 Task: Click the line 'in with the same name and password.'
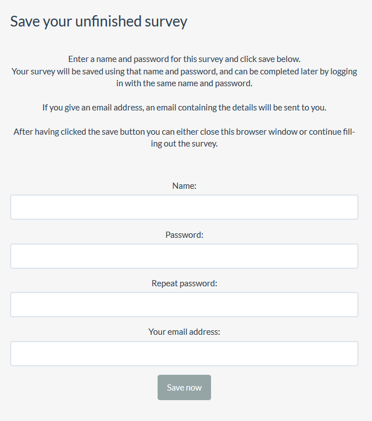[184, 83]
